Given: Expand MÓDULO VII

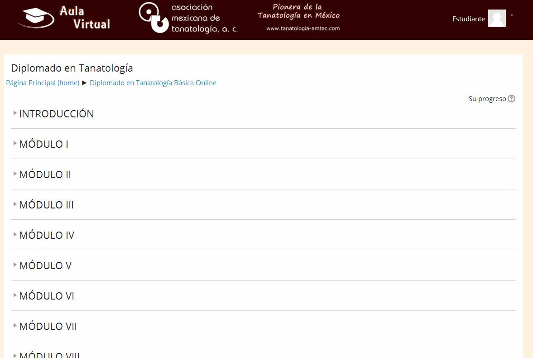Looking at the screenshot, I should [x=48, y=326].
